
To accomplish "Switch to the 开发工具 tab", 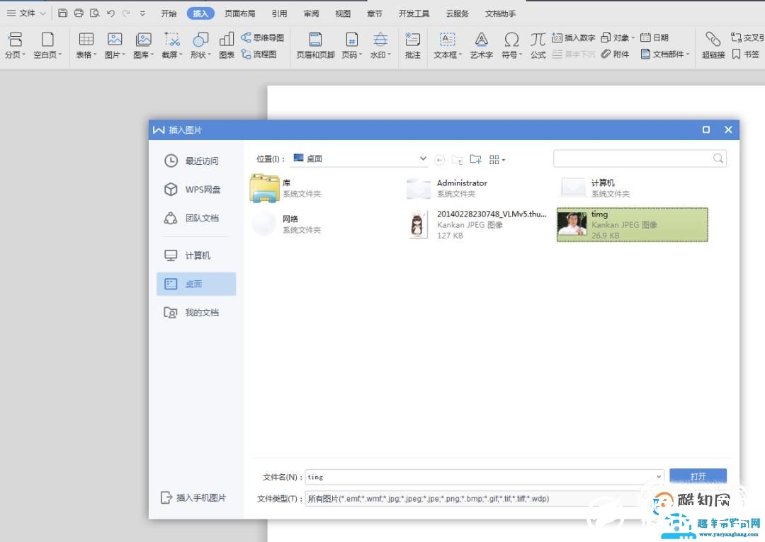I will point(414,13).
